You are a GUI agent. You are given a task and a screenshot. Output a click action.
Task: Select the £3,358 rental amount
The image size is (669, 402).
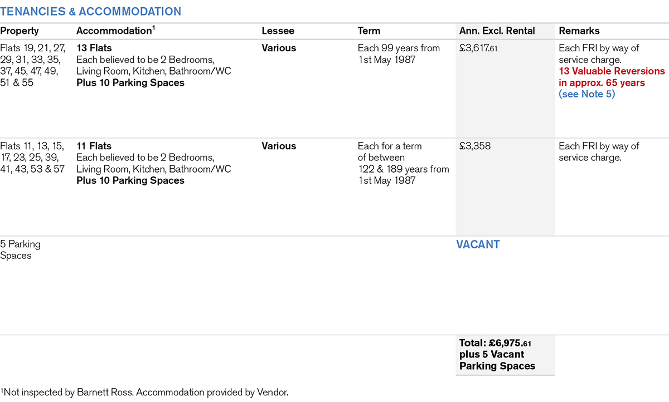[474, 146]
